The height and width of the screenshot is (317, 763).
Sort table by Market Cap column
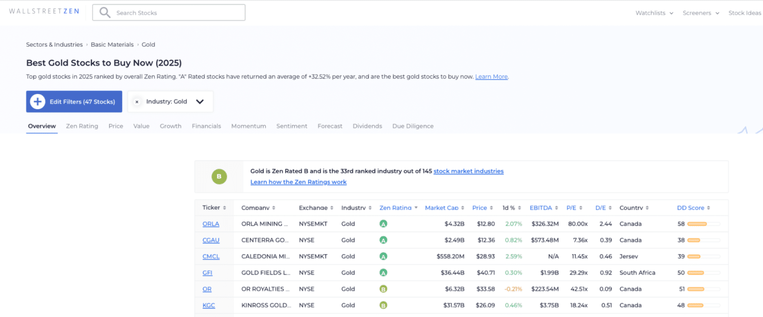click(x=445, y=208)
